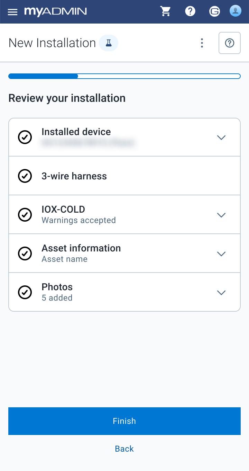This screenshot has width=249, height=471.
Task: Open the user profile avatar
Action: point(236,11)
